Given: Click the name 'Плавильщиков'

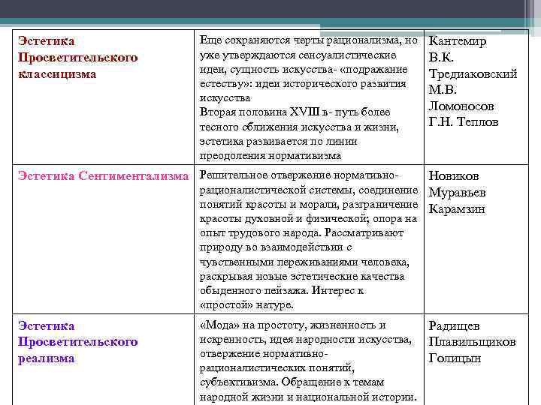Looking at the screenshot, I should pos(472,342).
